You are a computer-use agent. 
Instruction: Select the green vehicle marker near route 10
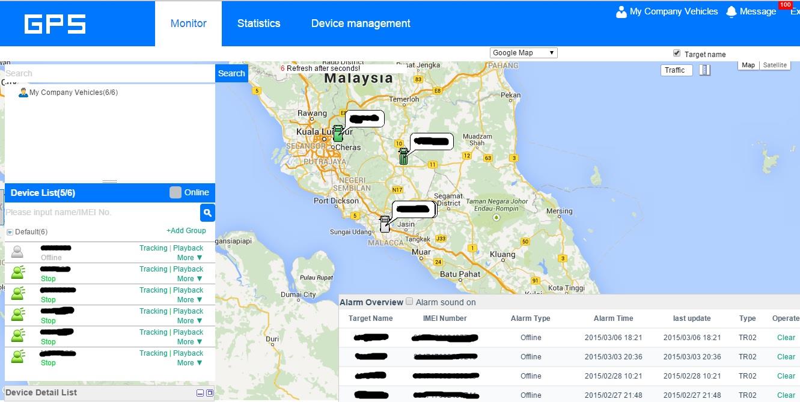pyautogui.click(x=403, y=156)
